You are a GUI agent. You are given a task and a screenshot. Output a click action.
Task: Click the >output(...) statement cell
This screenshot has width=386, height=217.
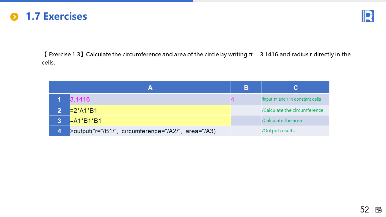(150, 131)
